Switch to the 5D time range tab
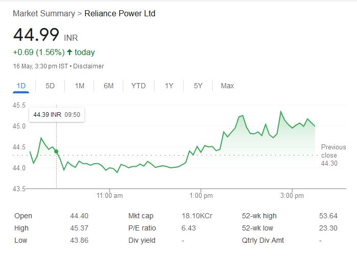Screen dimensions: 357x256 [50, 86]
